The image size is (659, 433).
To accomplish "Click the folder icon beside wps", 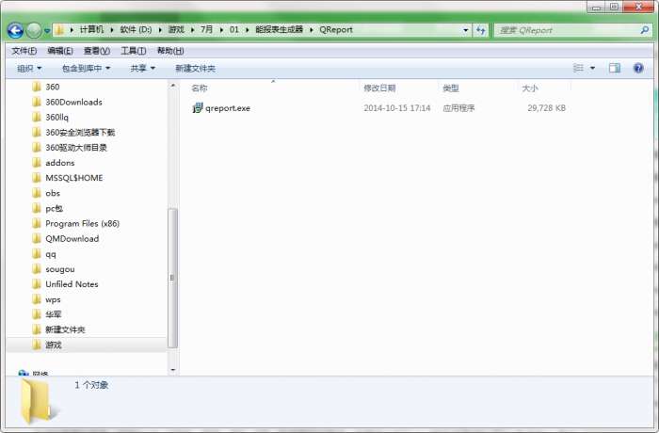I will (37, 299).
